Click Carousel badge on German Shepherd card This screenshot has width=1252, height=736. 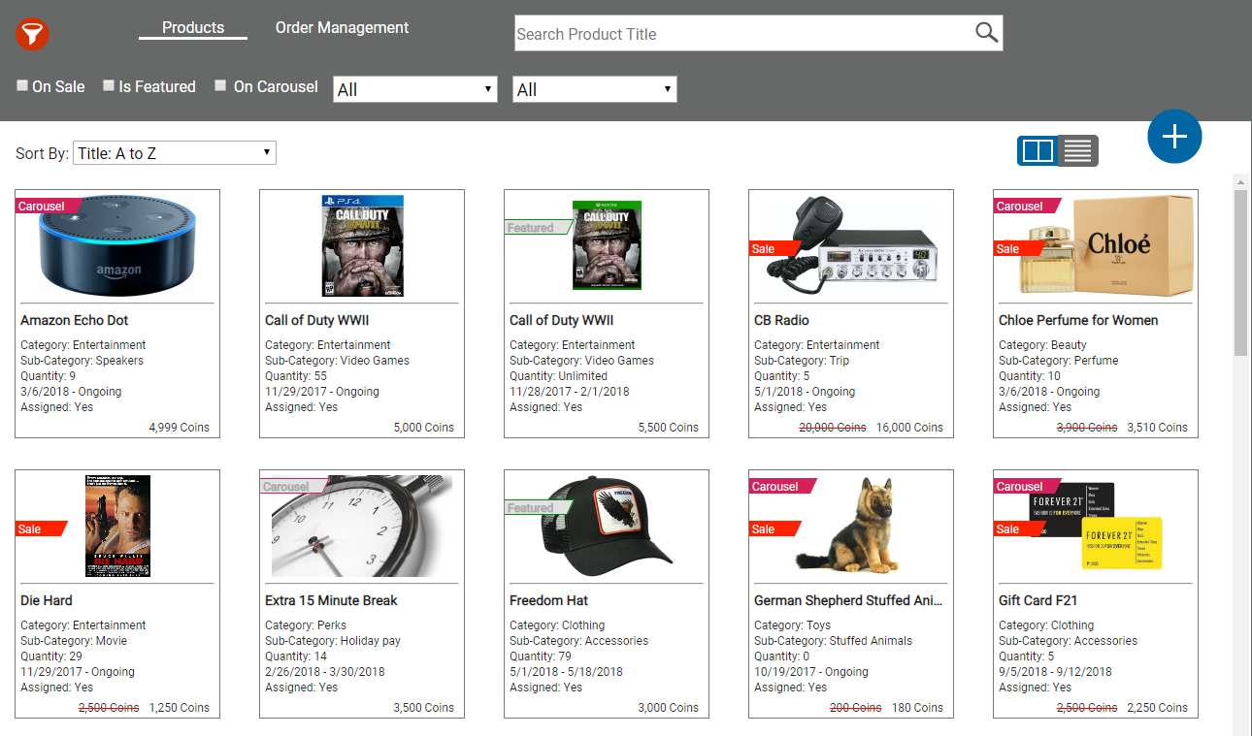(x=779, y=486)
